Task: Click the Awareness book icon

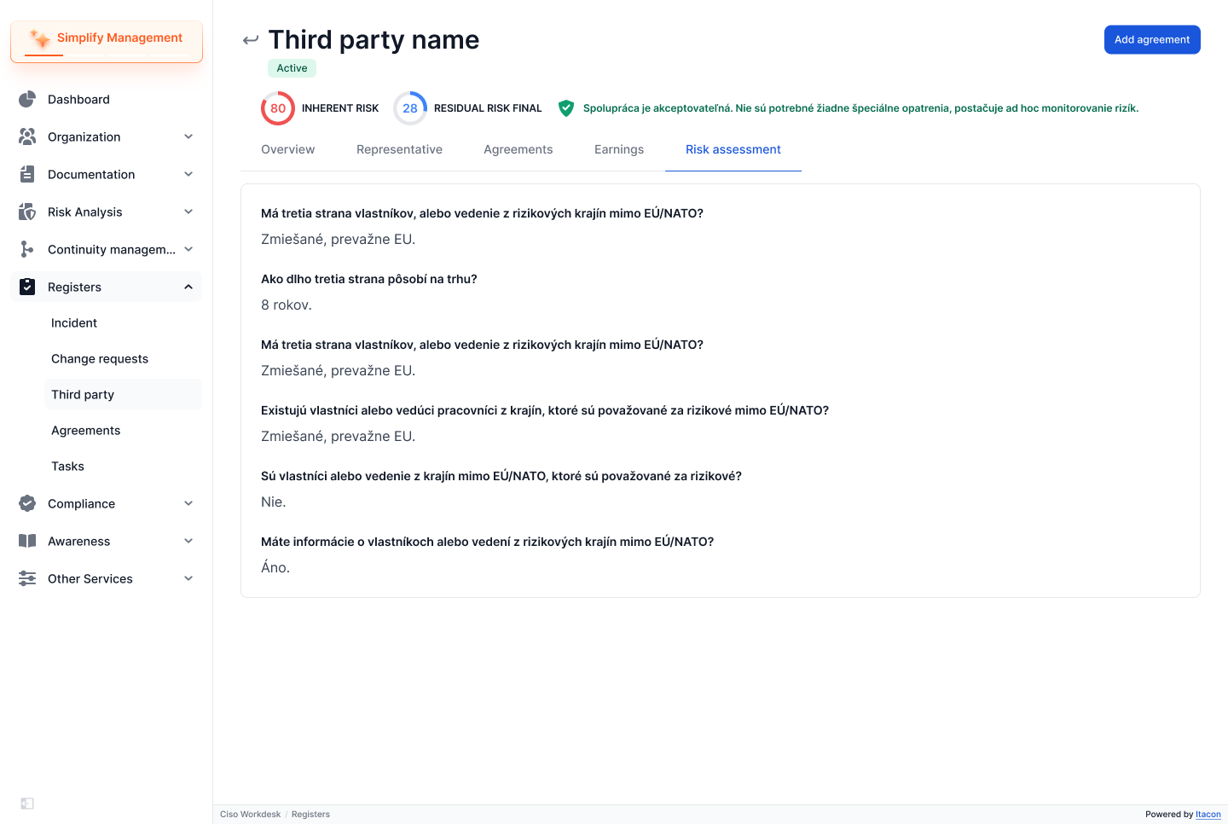Action: tap(27, 541)
